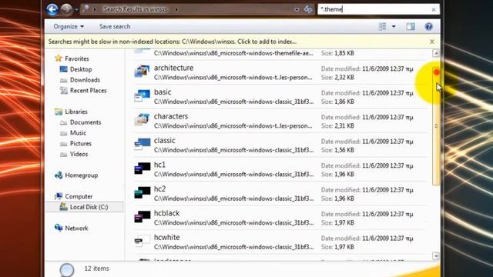Click the hcwhite theme file icon
493x277 pixels.
coord(142,241)
